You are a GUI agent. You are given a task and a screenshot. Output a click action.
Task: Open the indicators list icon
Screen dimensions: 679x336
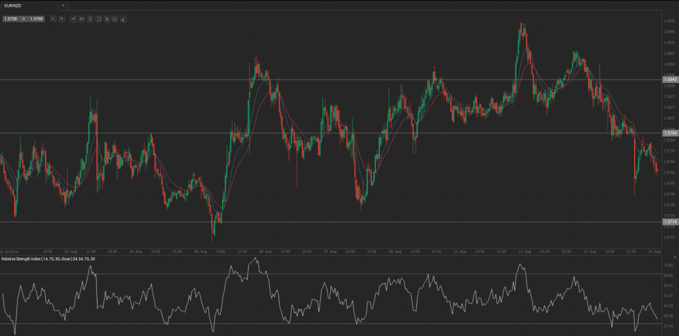(90, 19)
